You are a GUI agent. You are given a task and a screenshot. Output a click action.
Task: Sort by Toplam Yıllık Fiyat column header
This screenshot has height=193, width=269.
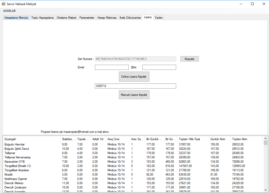pyautogui.click(x=193, y=139)
